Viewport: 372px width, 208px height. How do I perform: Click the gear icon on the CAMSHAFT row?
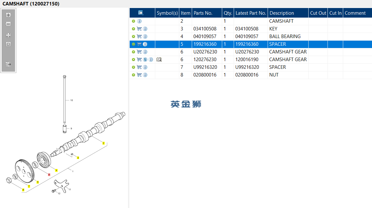133,21
